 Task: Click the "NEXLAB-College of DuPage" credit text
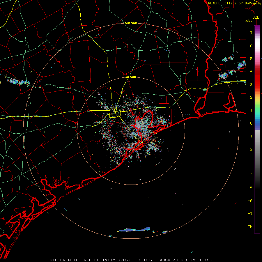point(233,3)
